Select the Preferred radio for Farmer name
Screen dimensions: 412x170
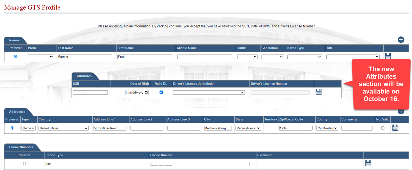[x=15, y=57]
